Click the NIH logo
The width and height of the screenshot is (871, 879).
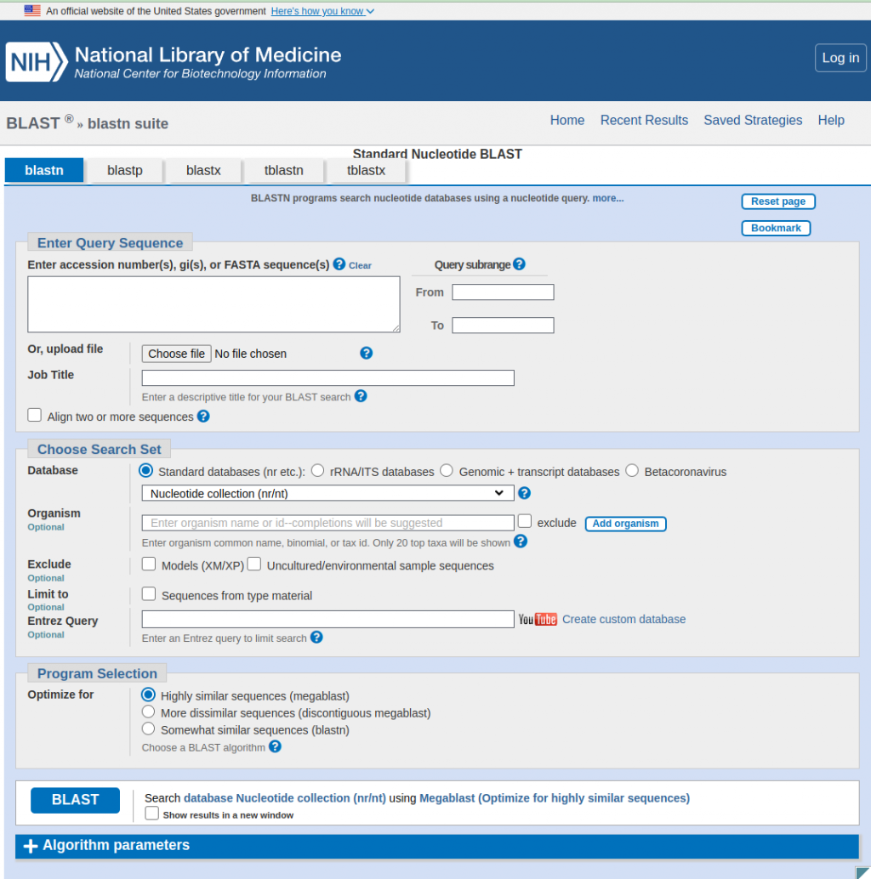[x=37, y=62]
